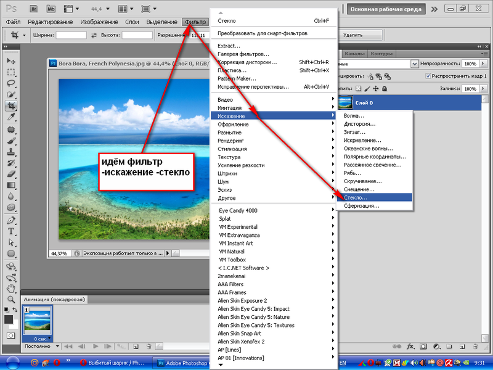The height and width of the screenshot is (370, 493).
Task: Toggle lock all padlock icon
Action: point(384,89)
